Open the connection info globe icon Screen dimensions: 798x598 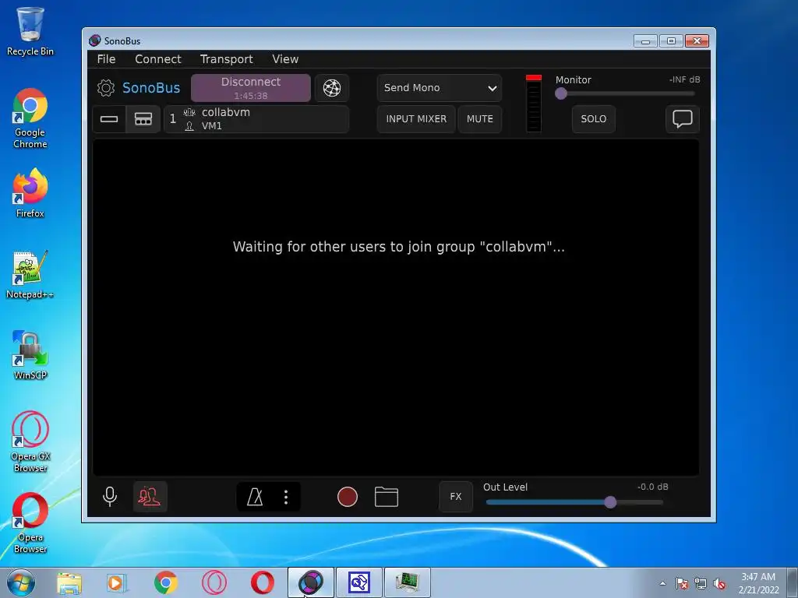[x=332, y=88]
